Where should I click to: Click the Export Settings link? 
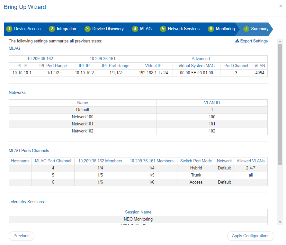[254, 41]
